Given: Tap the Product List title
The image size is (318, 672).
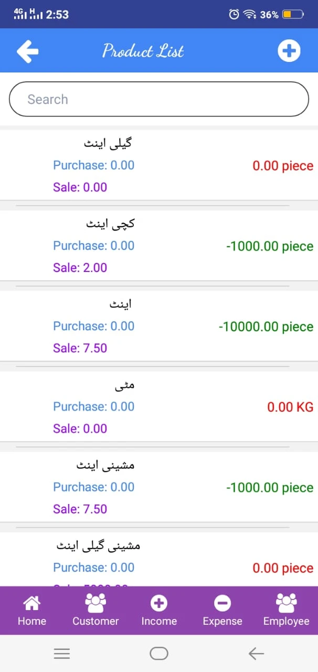Looking at the screenshot, I should (x=143, y=51).
